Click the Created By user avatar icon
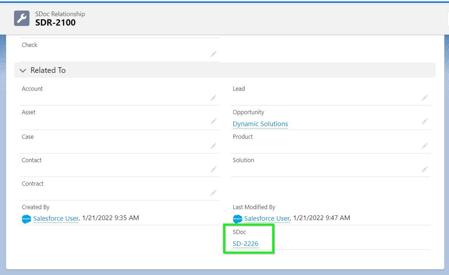449x275 pixels. 26,219
